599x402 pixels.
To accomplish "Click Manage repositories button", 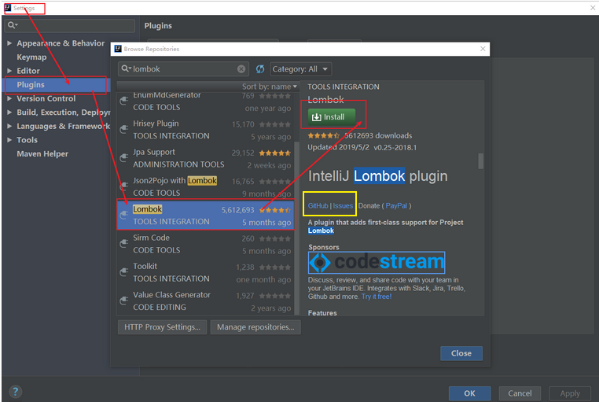I will (255, 327).
